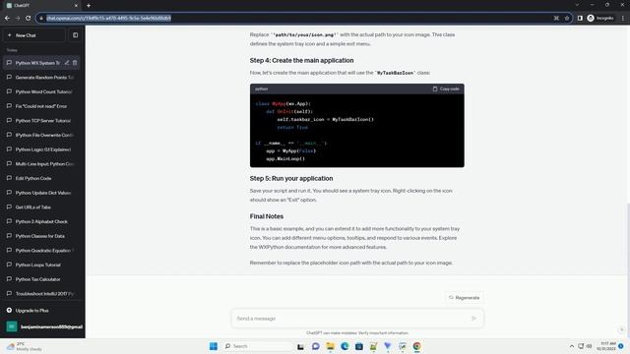630x354 pixels.
Task: Open the Edit Python Code chat
Action: [x=41, y=178]
